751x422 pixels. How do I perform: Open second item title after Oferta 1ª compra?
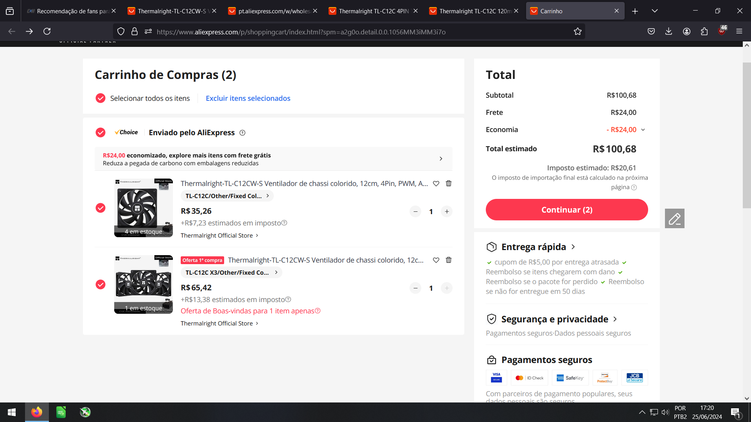(x=326, y=260)
